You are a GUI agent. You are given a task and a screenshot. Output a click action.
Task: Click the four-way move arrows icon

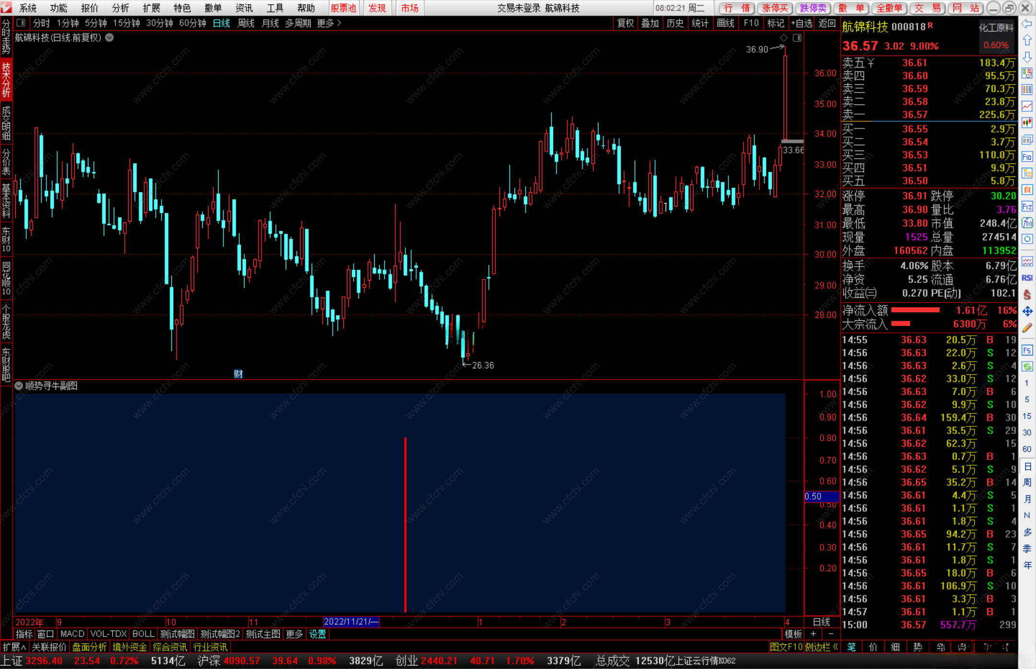click(1027, 311)
